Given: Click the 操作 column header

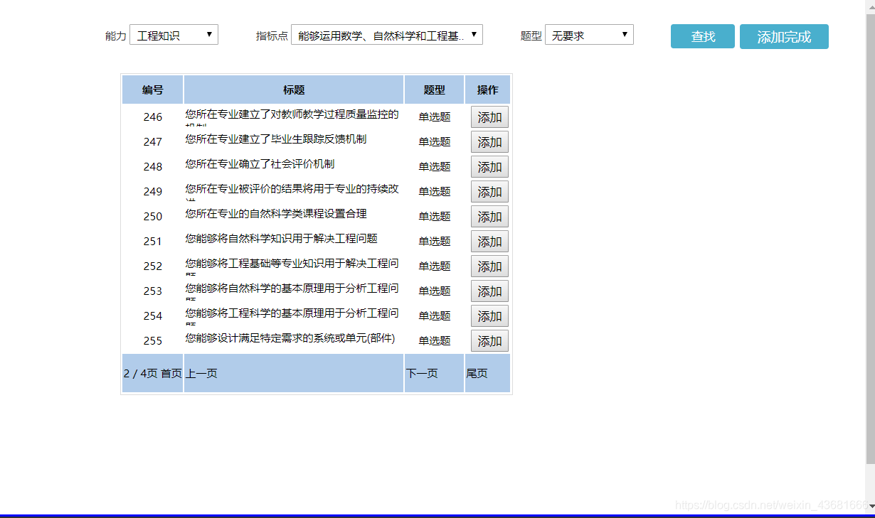Looking at the screenshot, I should click(487, 90).
